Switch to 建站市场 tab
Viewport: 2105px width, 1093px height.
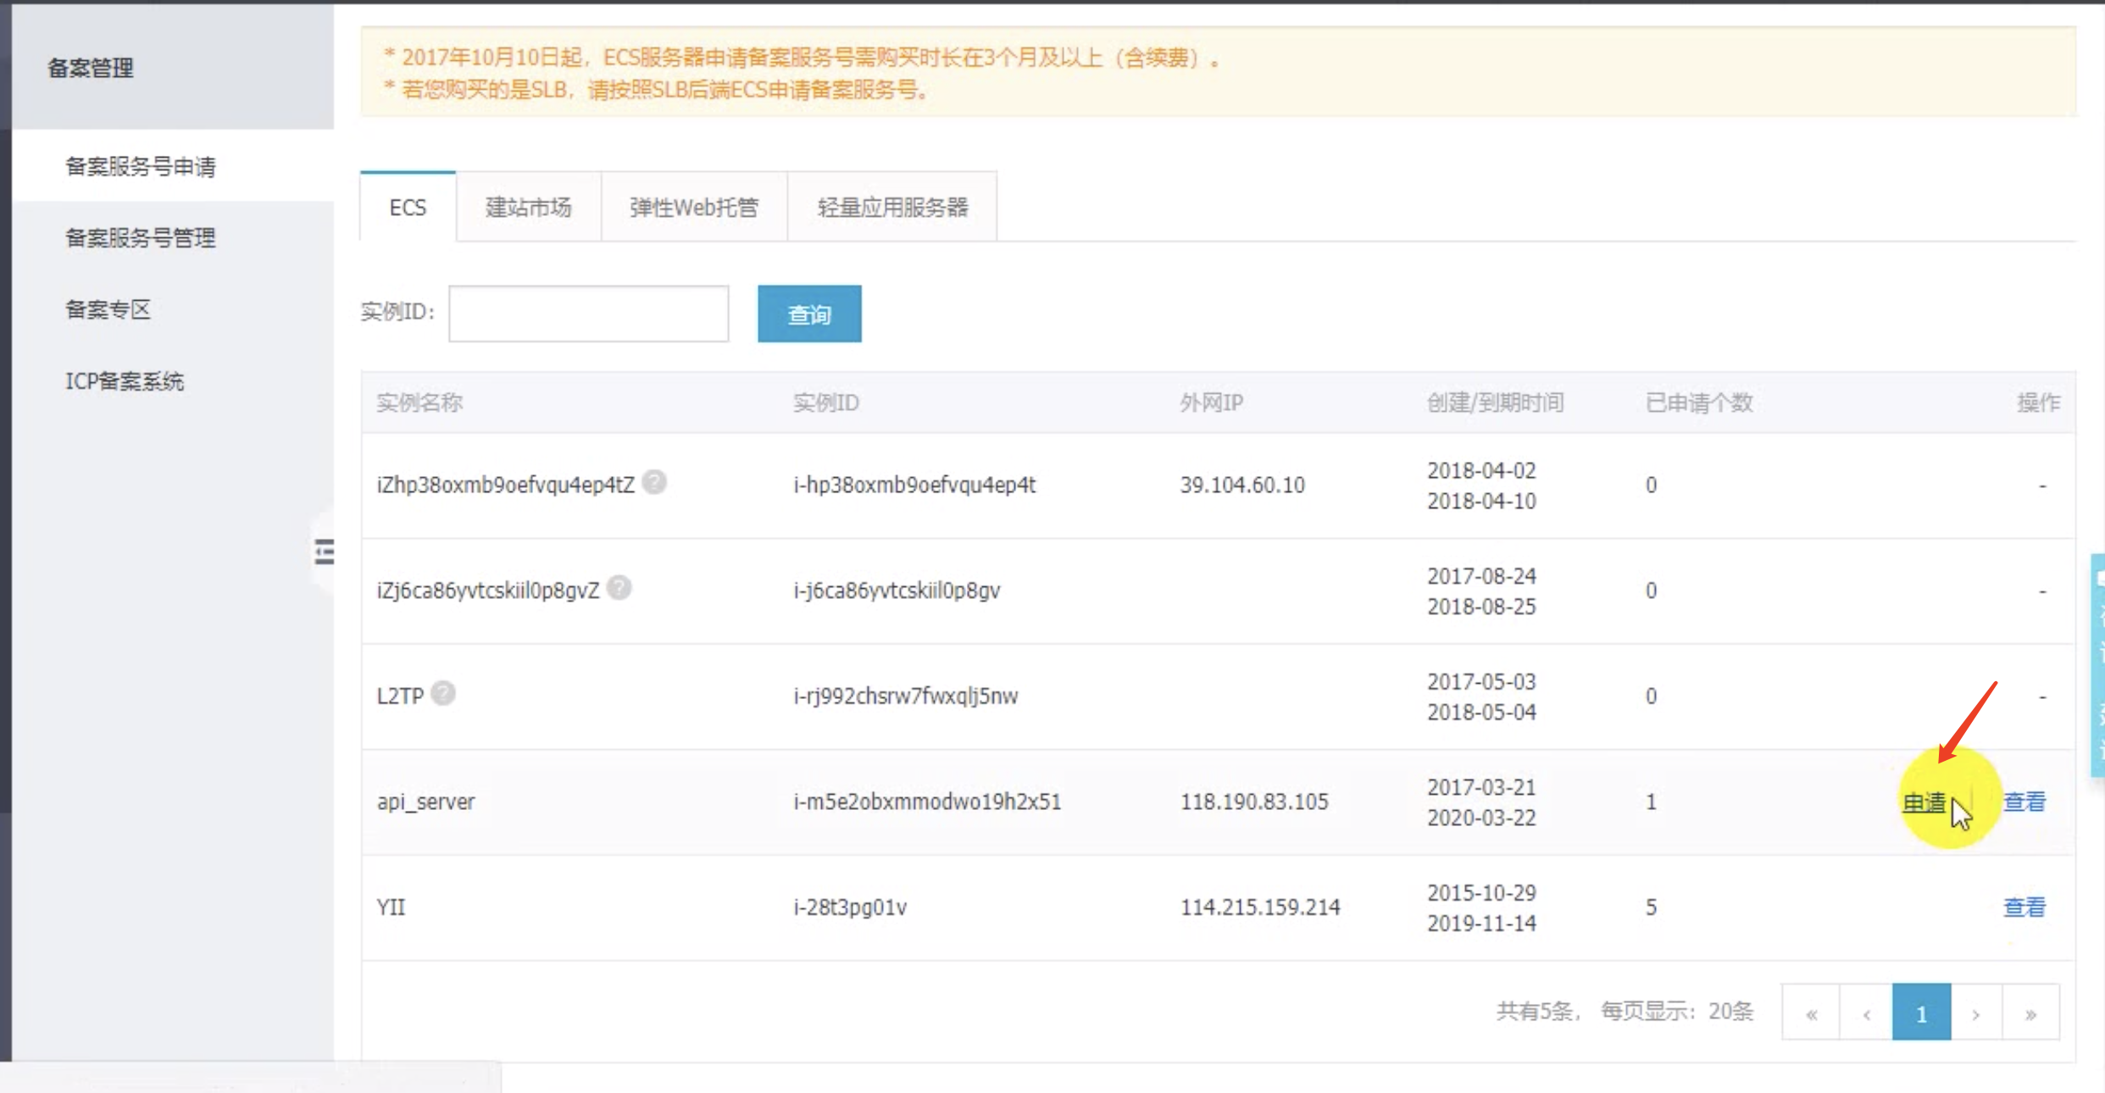pyautogui.click(x=529, y=208)
